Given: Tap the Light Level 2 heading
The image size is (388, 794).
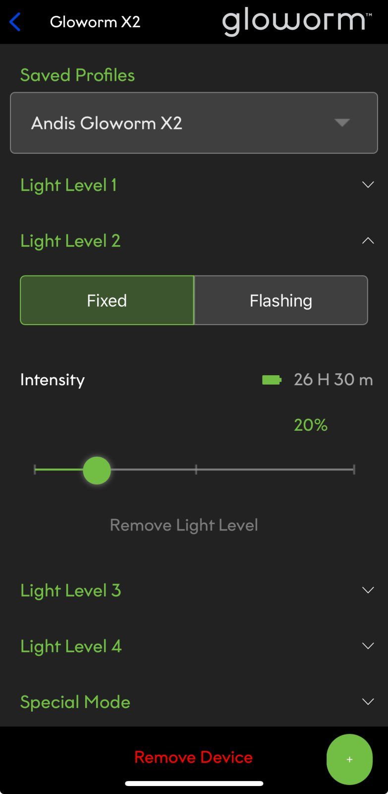Looking at the screenshot, I should (x=70, y=241).
